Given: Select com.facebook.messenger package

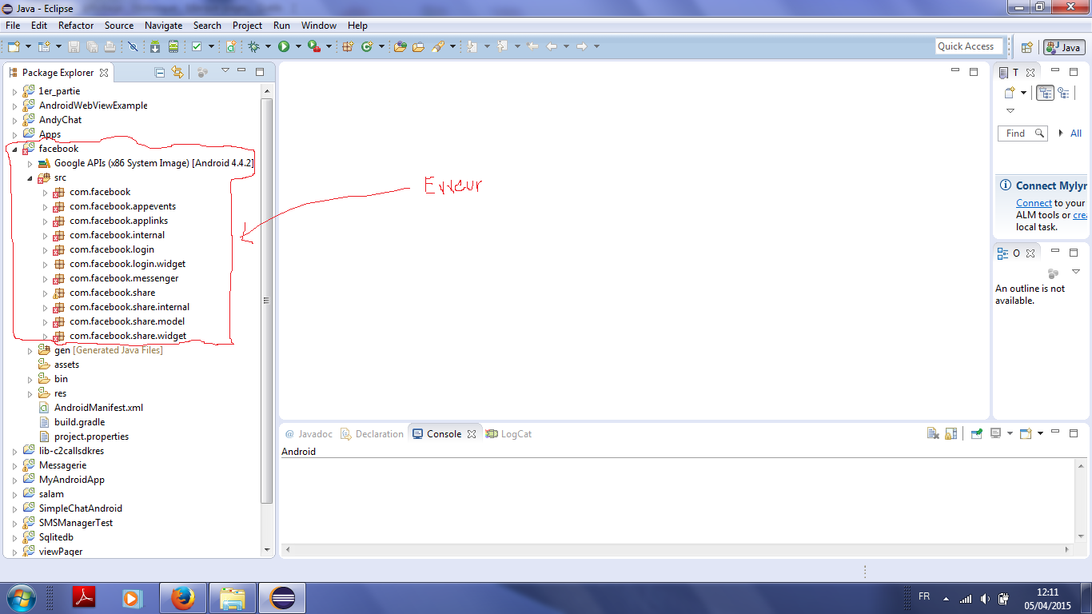Looking at the screenshot, I should pyautogui.click(x=116, y=278).
